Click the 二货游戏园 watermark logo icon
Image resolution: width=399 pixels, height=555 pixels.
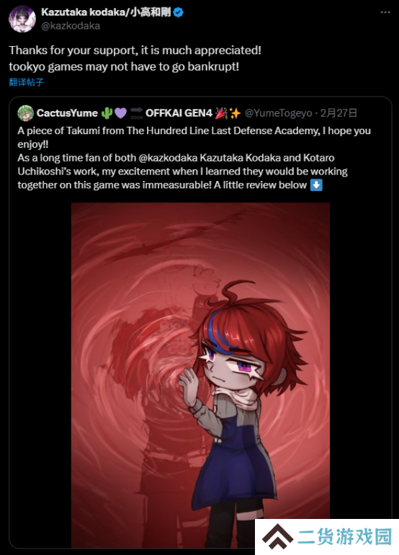(278, 536)
